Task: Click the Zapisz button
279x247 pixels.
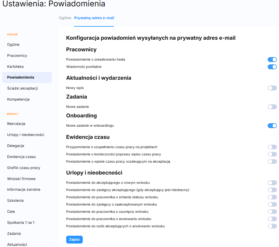Action: pos(74,239)
